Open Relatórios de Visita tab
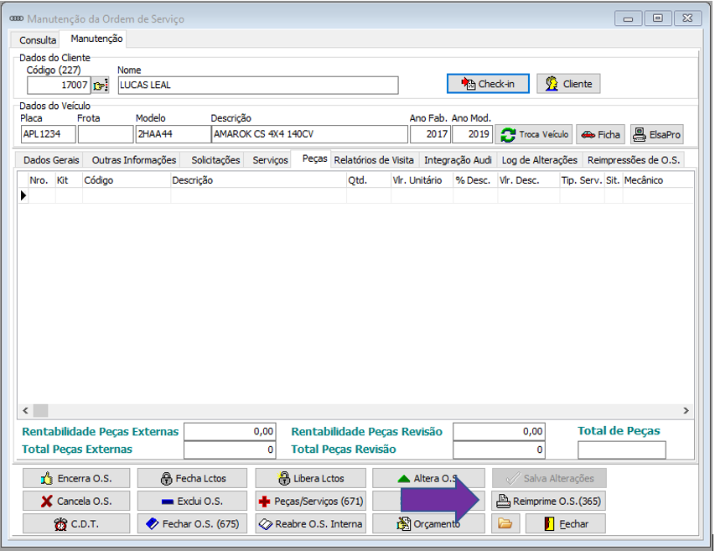715x551 pixels. coord(374,160)
